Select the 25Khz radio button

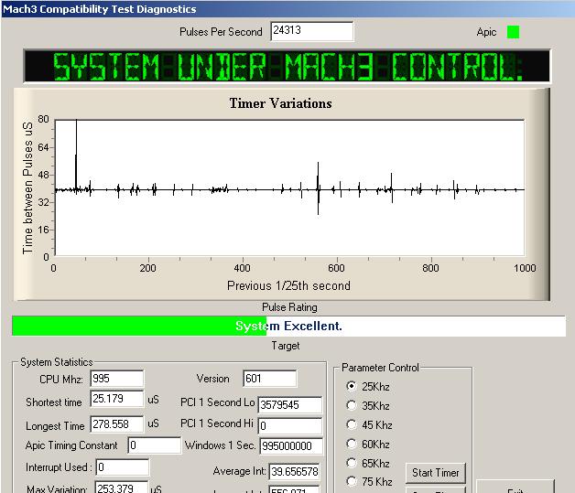coord(353,386)
